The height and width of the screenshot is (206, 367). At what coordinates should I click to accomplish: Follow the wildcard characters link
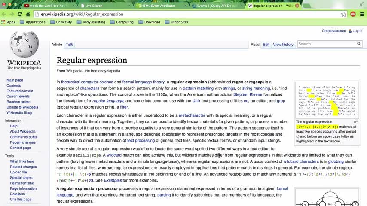pyautogui.click(x=301, y=161)
